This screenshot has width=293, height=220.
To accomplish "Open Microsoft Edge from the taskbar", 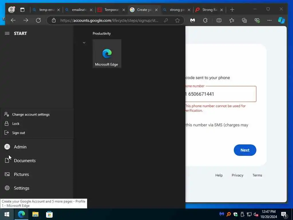I will coord(21,214).
